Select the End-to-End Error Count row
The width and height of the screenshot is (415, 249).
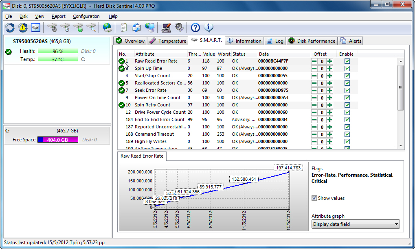(238, 119)
